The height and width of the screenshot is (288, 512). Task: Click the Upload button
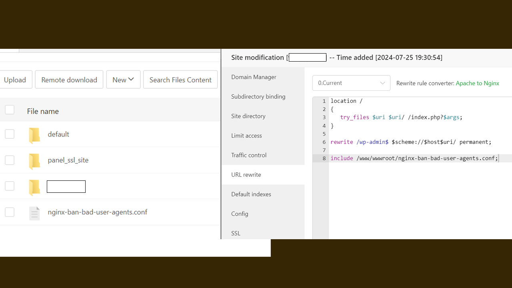[15, 80]
